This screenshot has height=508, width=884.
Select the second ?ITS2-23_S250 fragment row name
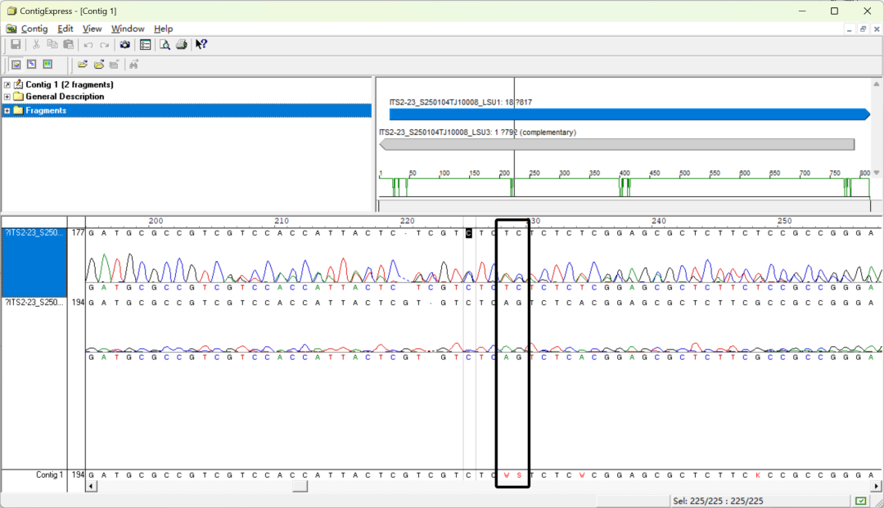click(x=34, y=303)
